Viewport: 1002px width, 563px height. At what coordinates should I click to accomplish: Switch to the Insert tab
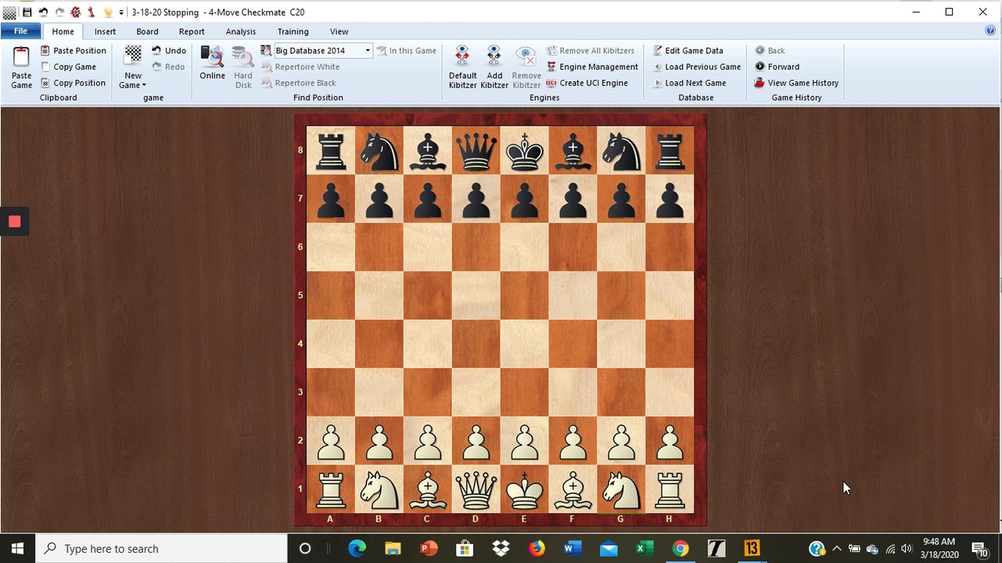105,31
